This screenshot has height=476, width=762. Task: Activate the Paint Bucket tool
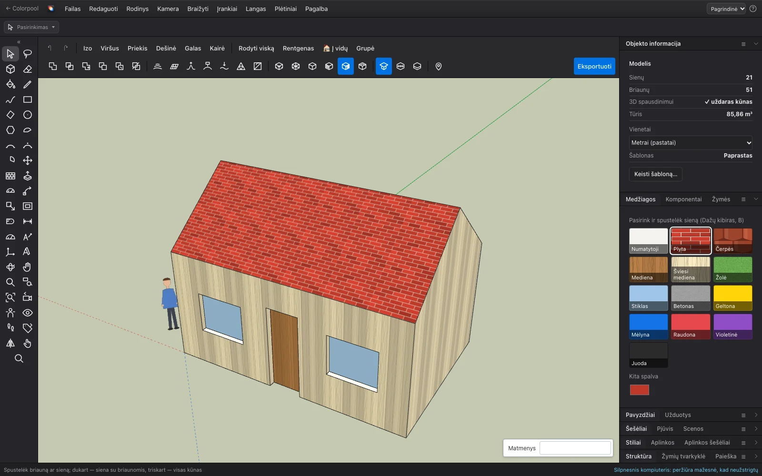pyautogui.click(x=10, y=84)
